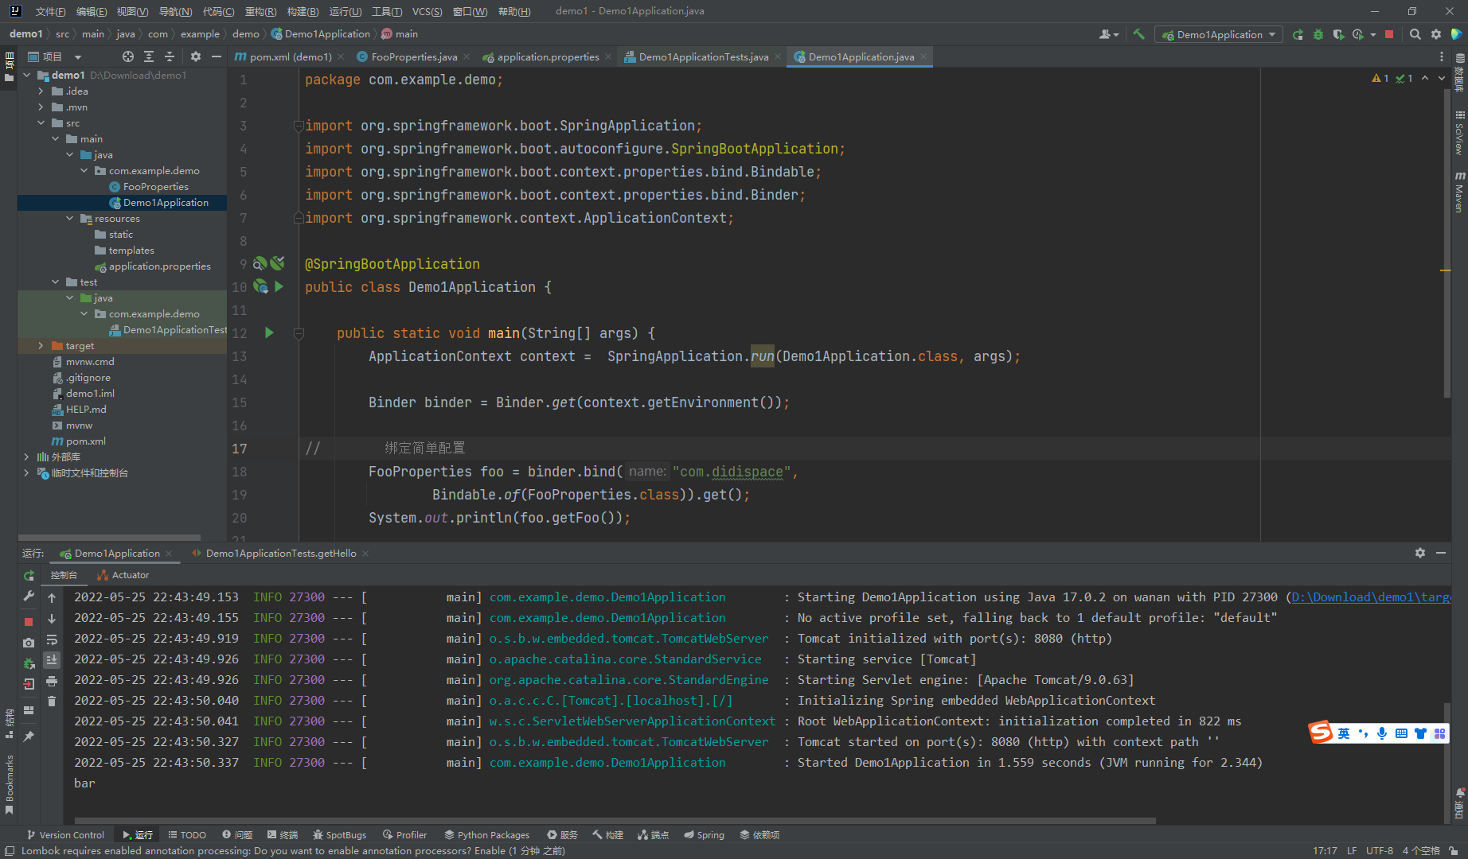Image resolution: width=1468 pixels, height=859 pixels.
Task: Open the SpotBugs tool window
Action: (x=340, y=834)
